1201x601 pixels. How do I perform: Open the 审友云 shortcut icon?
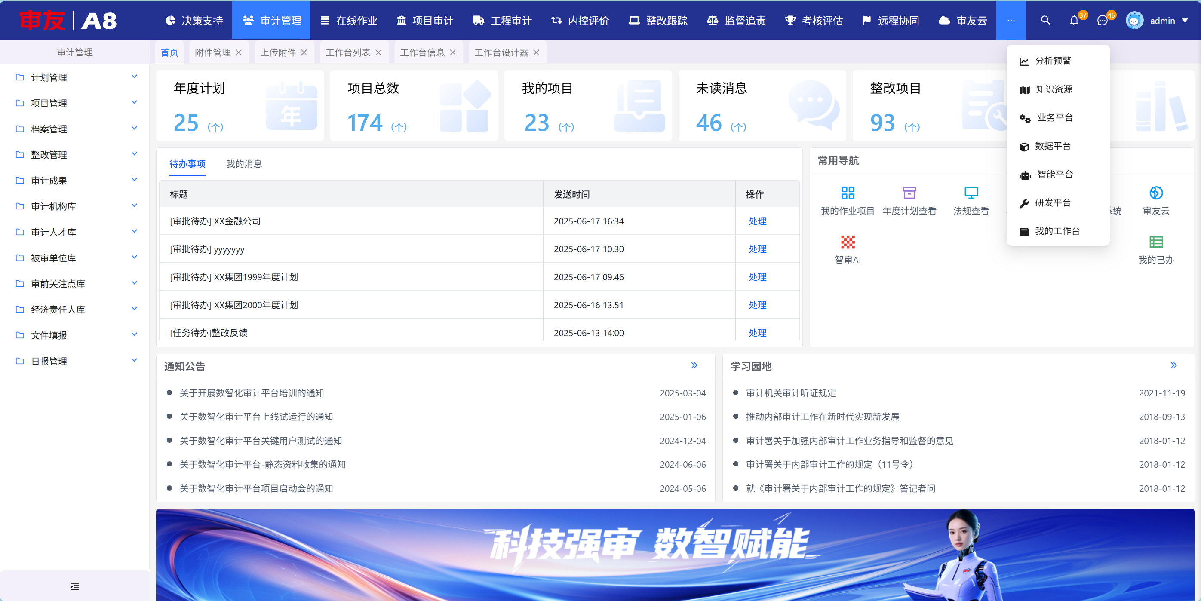pyautogui.click(x=1156, y=193)
